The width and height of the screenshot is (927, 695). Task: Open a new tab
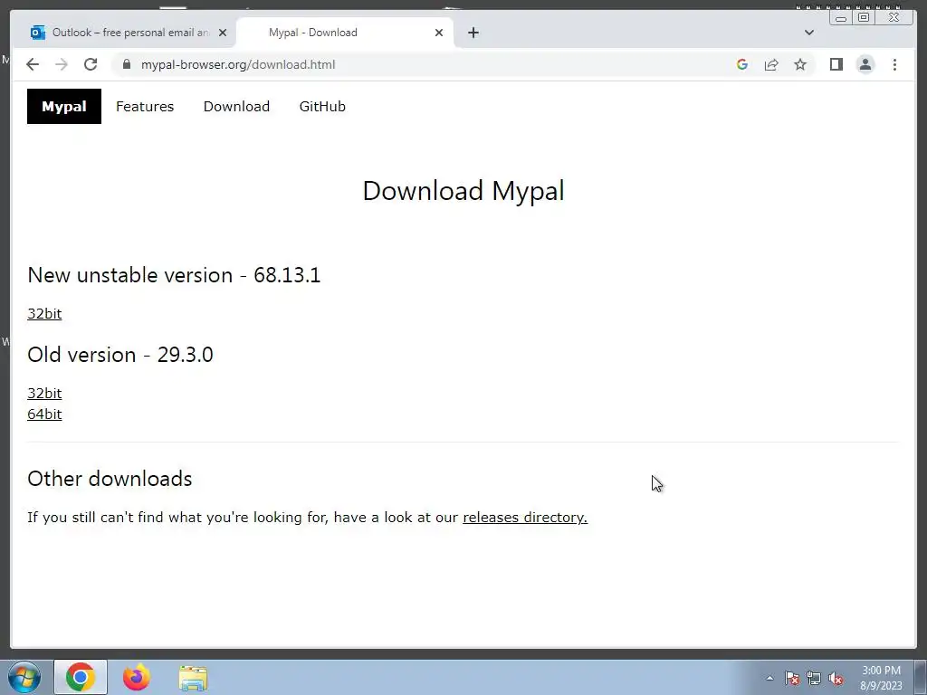(473, 33)
